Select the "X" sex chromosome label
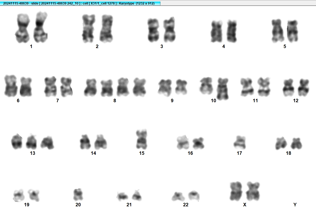This screenshot has height=221, width=316. [x=245, y=205]
